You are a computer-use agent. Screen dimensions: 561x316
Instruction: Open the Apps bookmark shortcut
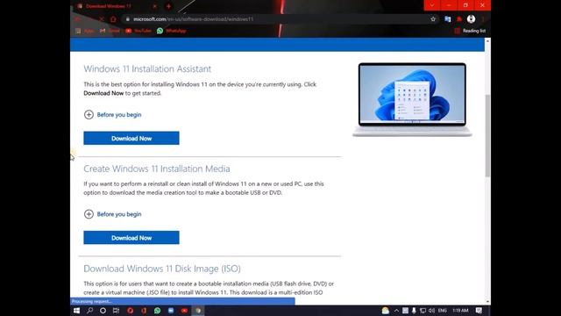coord(85,31)
